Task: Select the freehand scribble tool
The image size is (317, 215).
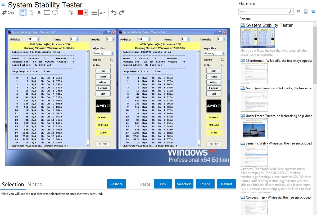Action: pyautogui.click(x=71, y=12)
